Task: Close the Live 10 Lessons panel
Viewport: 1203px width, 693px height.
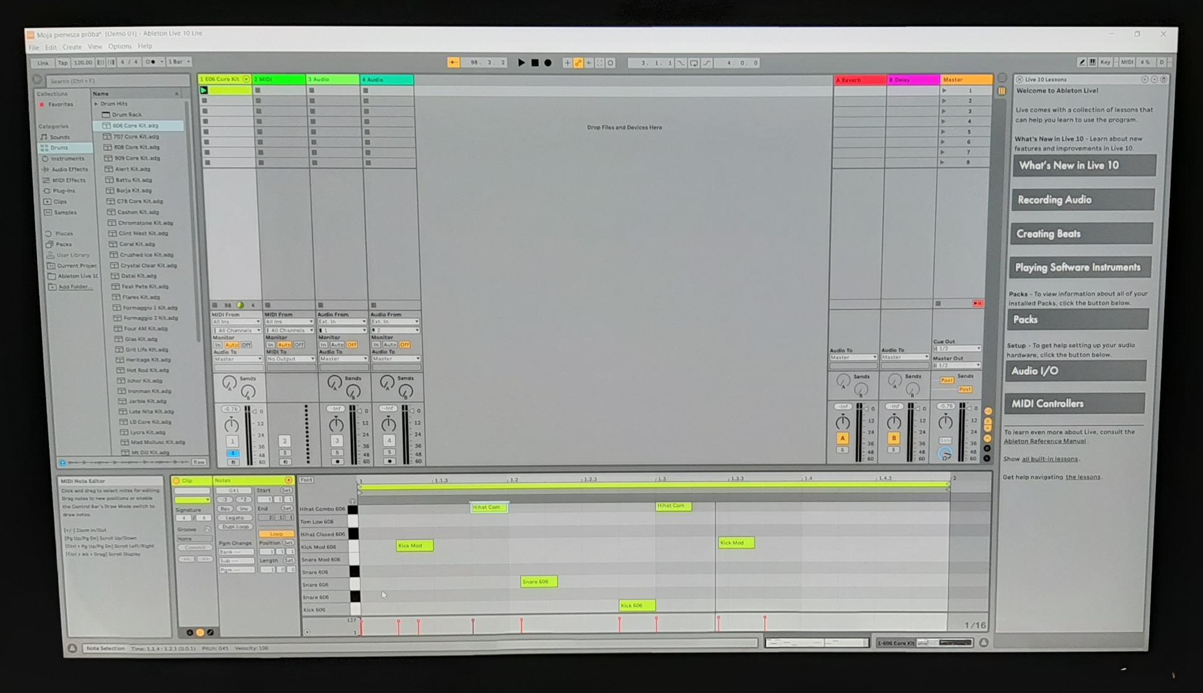Action: [x=1019, y=80]
